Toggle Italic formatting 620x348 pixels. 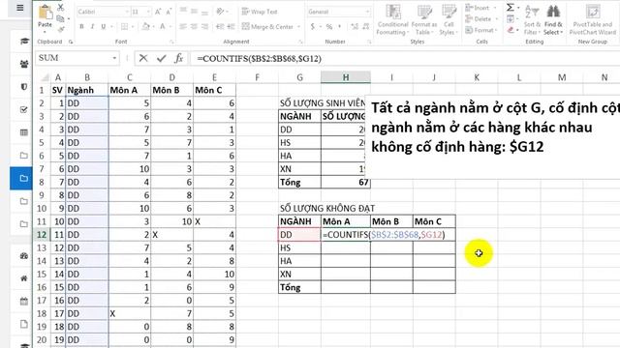tap(93, 26)
